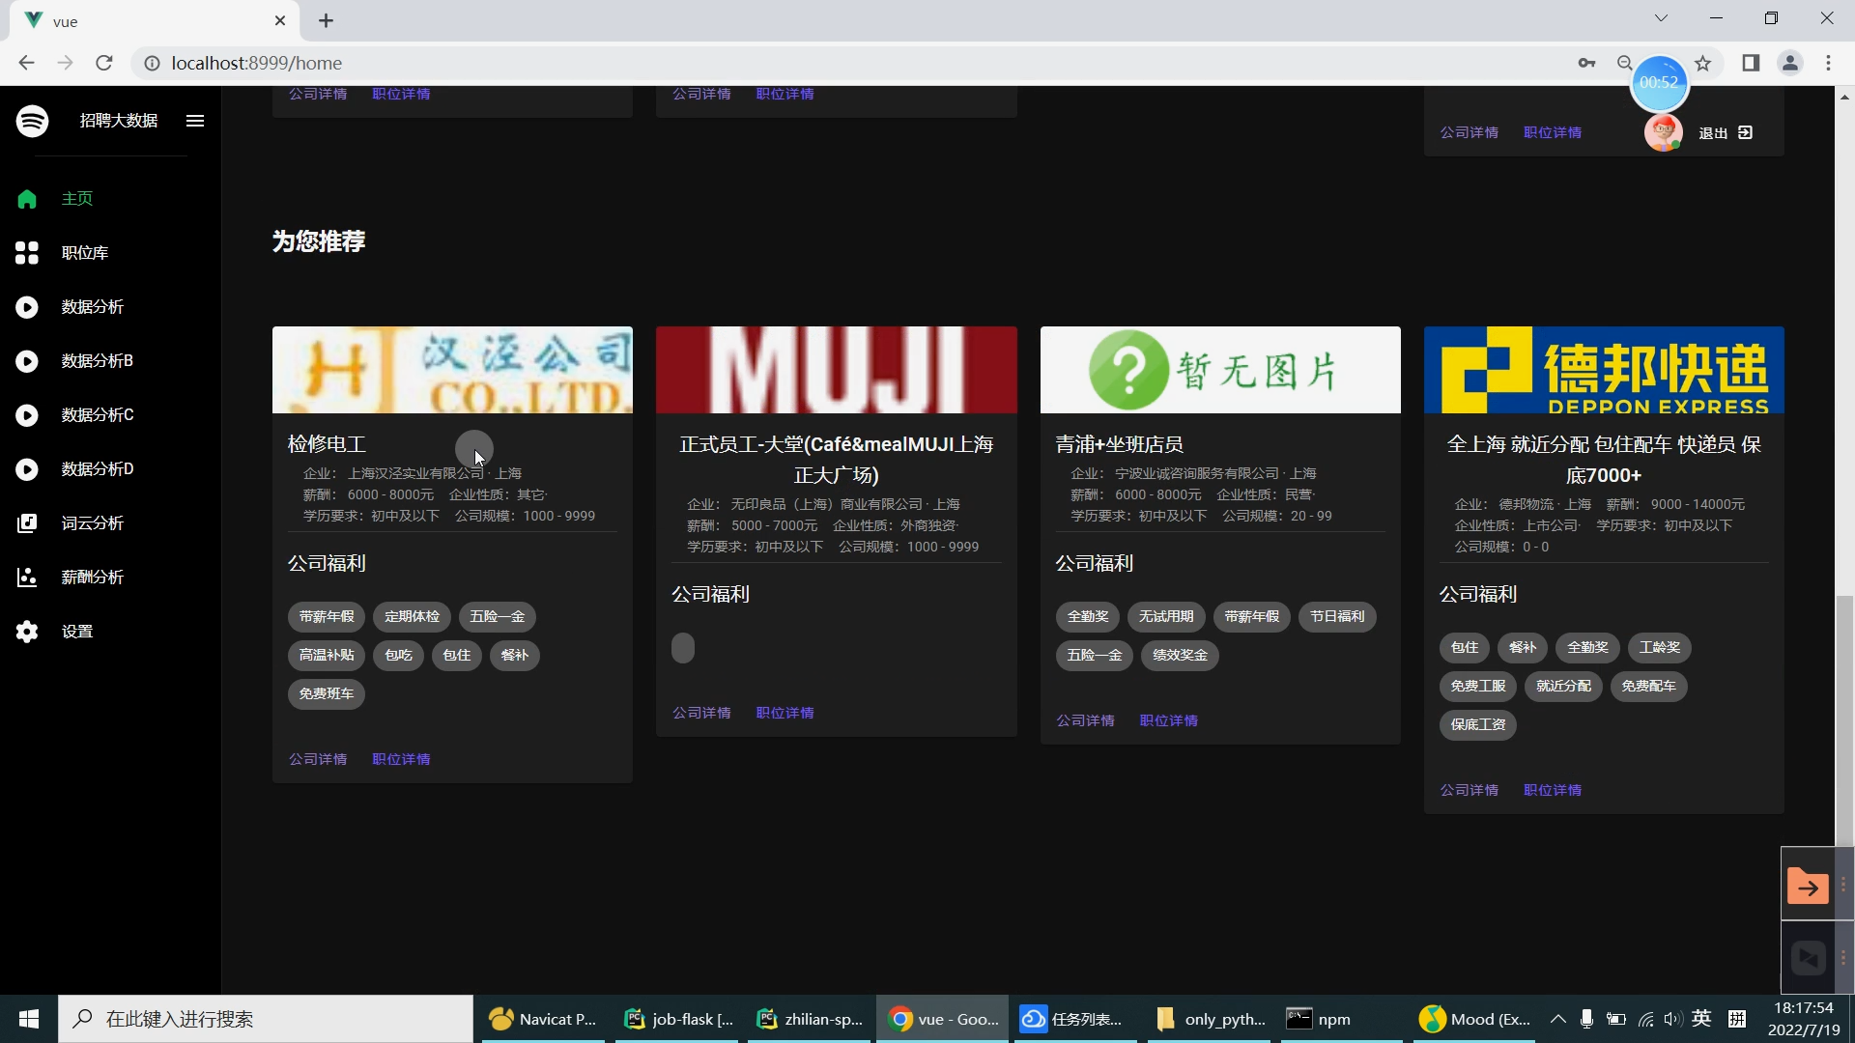Open 设置 via the gear icon
The height and width of the screenshot is (1043, 1855).
[26, 632]
